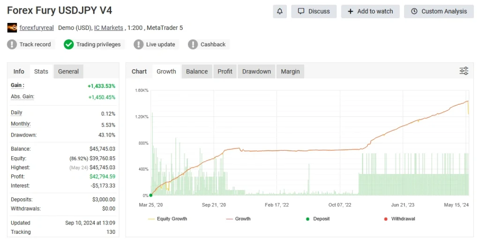Open Custom Analysis

pyautogui.click(x=439, y=11)
